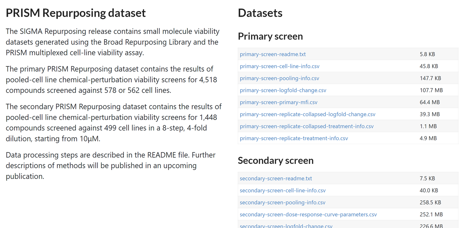Download secondary-screen-cell-line-info.csv
Image resolution: width=463 pixels, height=228 pixels.
283,190
